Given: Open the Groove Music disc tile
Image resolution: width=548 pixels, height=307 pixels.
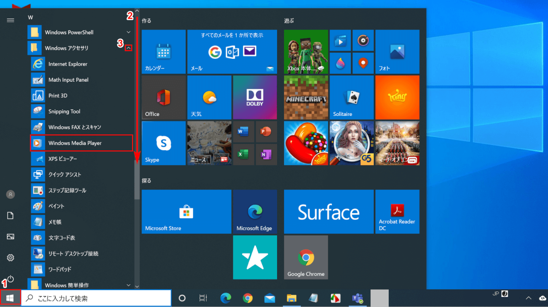Looking at the screenshot, I should 363,40.
